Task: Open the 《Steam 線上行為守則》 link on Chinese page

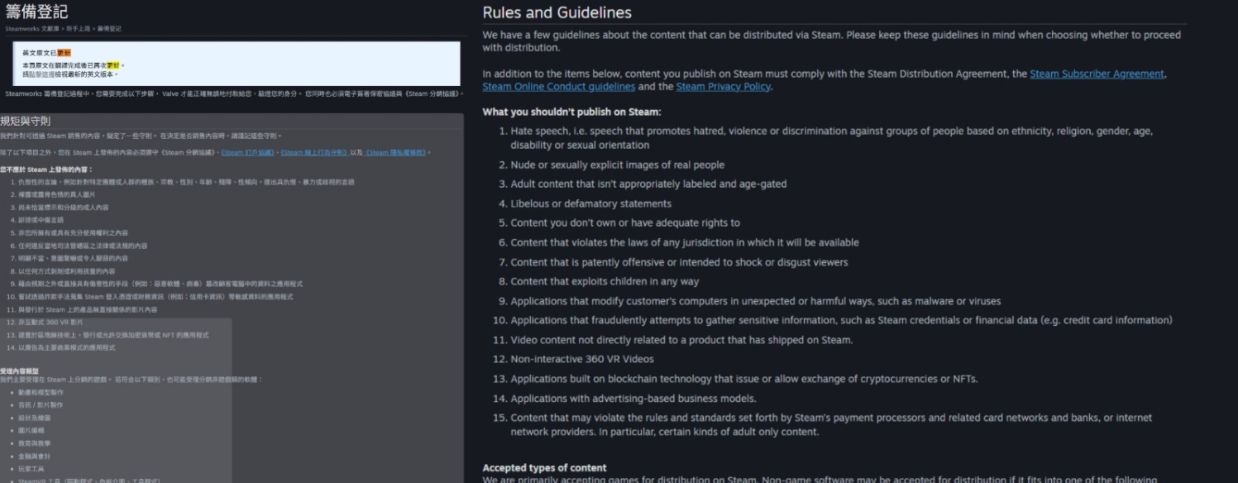Action: (x=314, y=152)
